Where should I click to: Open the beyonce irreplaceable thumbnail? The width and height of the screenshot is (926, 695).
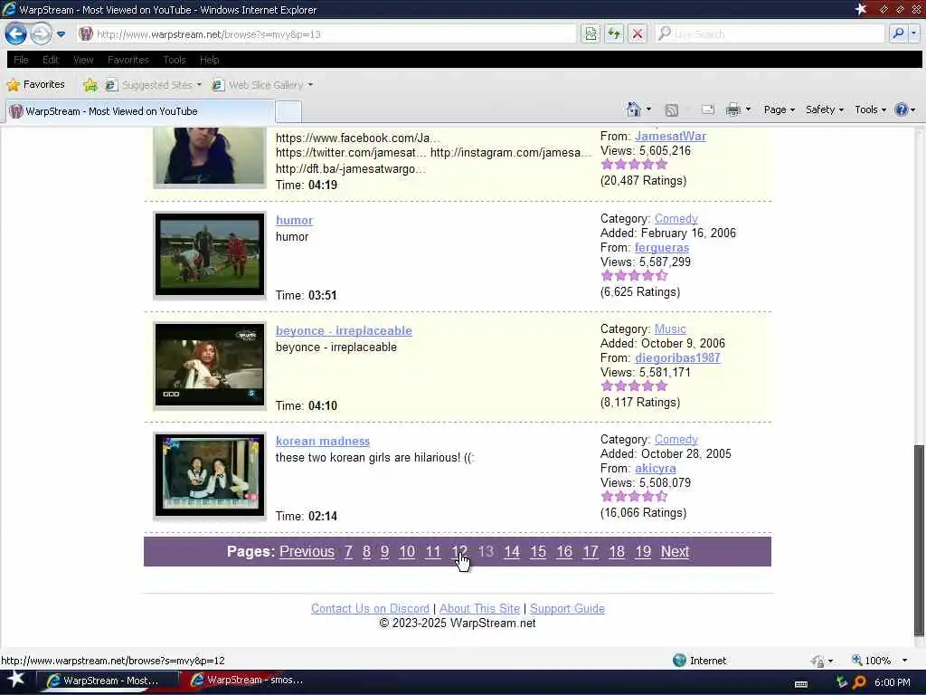pos(210,366)
